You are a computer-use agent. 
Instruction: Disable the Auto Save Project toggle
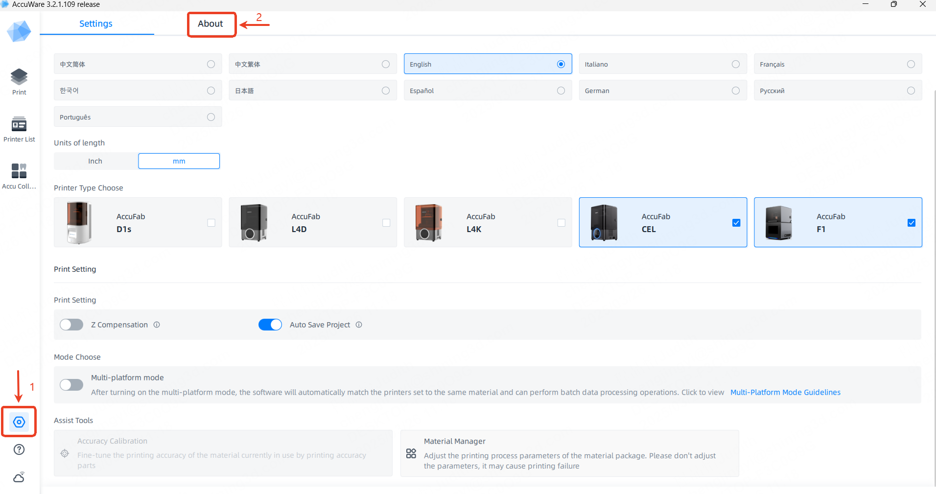pos(270,325)
